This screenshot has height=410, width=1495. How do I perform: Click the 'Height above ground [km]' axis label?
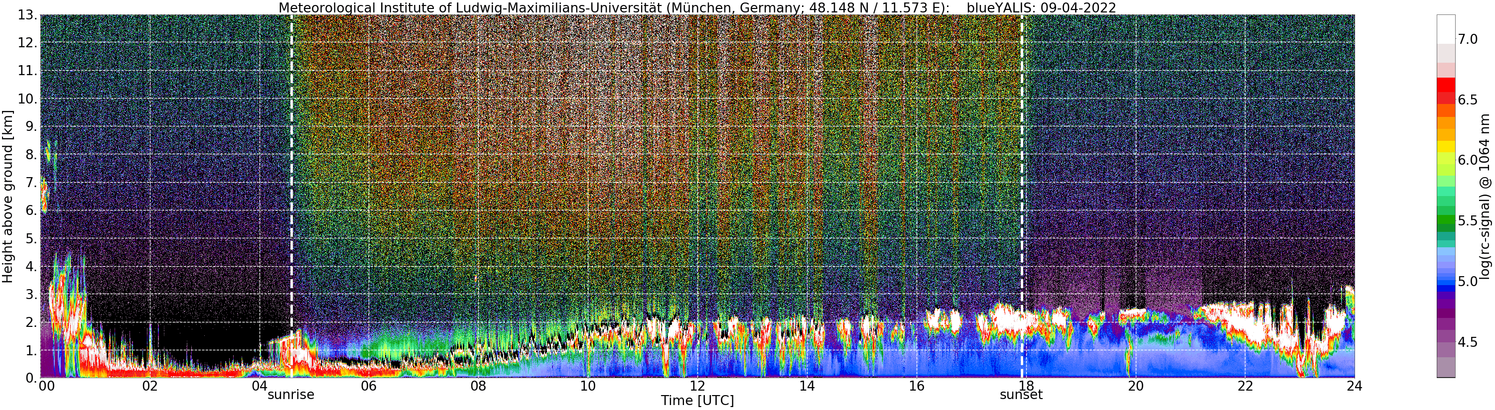(7, 197)
